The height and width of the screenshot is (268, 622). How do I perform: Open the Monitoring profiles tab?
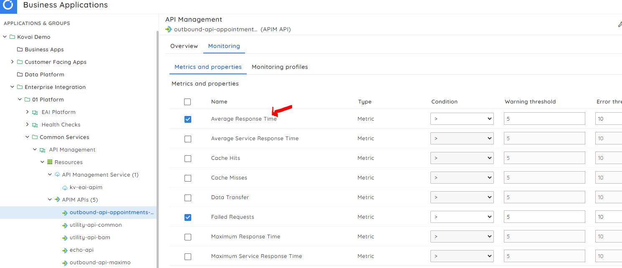[280, 67]
